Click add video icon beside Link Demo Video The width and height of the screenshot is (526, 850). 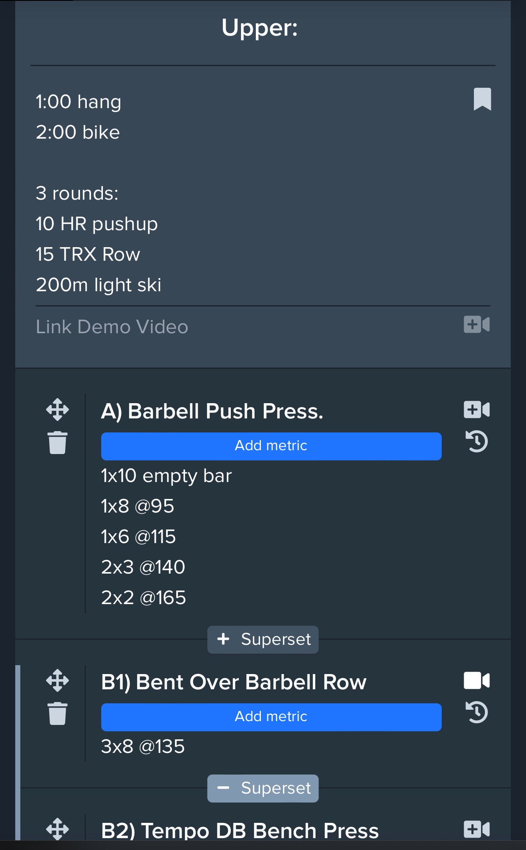pos(476,325)
